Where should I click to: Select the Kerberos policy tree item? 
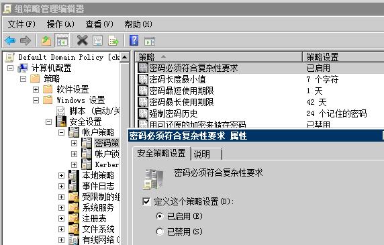(x=107, y=164)
